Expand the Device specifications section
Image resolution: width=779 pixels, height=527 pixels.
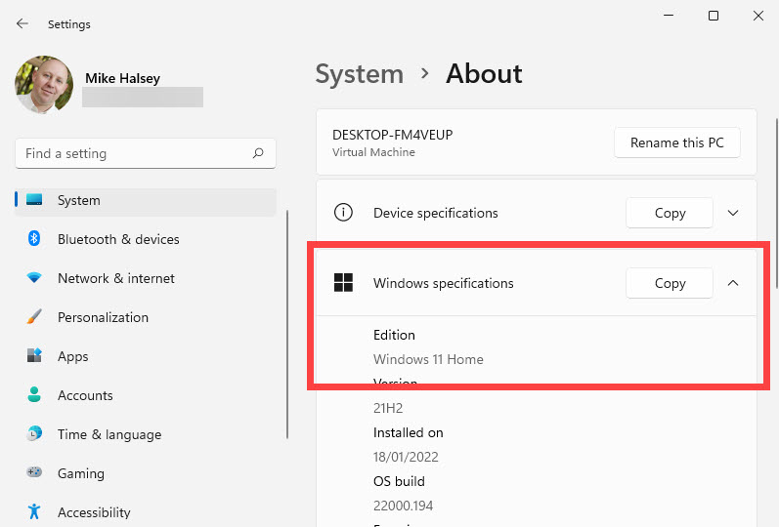click(733, 213)
